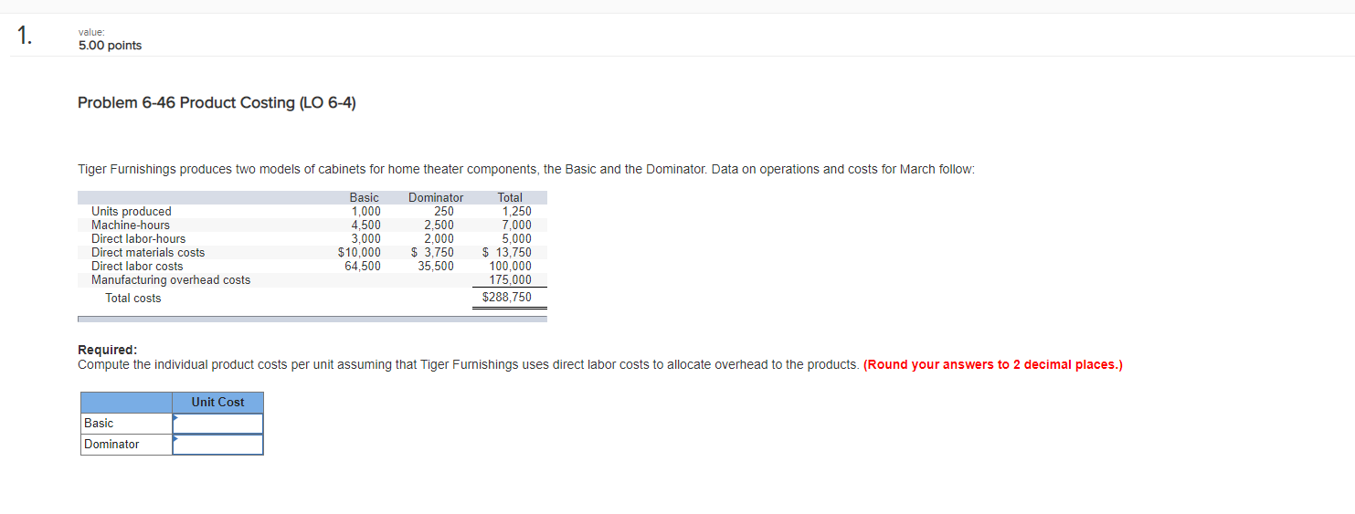
Task: Click the Dominator unit cost input field
Action: point(217,445)
